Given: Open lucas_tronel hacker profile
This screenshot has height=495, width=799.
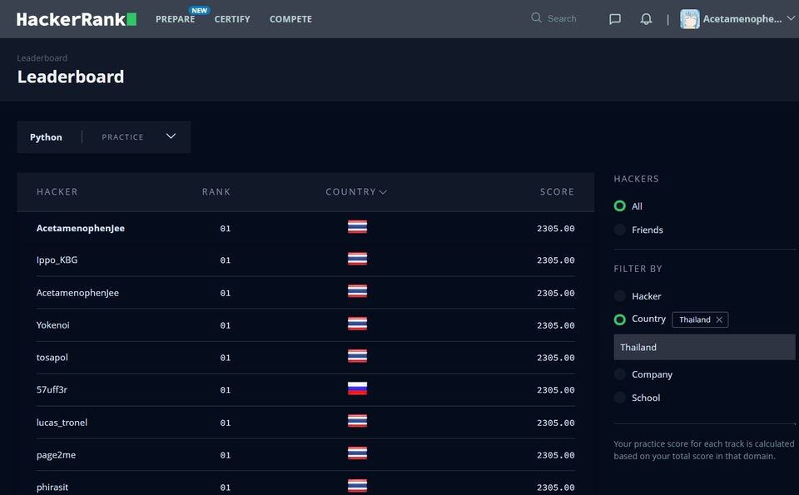Looking at the screenshot, I should [x=62, y=422].
